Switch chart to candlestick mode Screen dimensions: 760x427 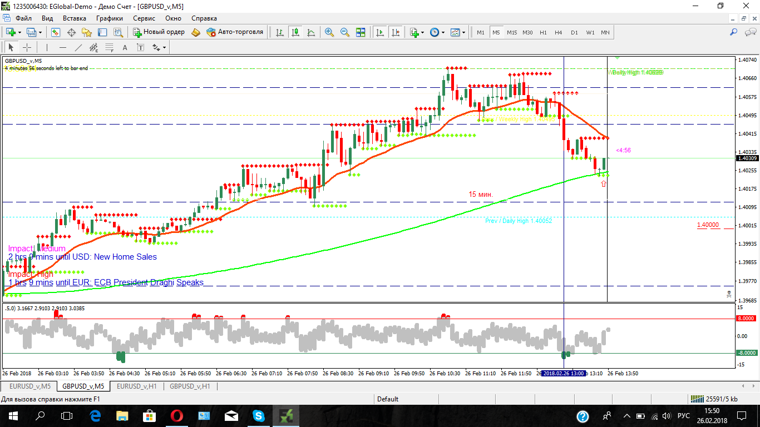tap(295, 32)
